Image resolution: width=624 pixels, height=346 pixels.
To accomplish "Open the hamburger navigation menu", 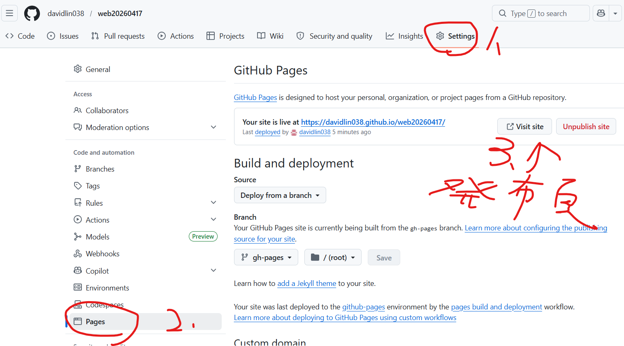I will [9, 13].
